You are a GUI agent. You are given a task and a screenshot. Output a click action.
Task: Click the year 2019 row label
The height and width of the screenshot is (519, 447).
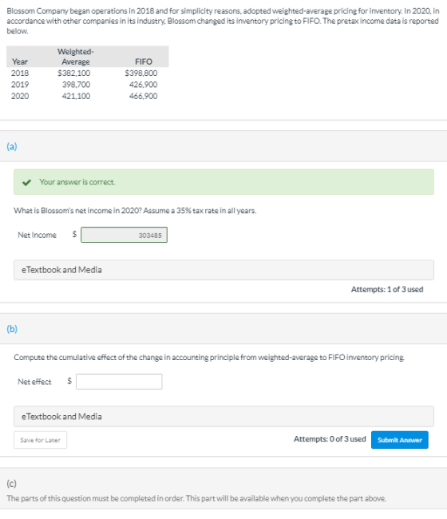[20, 85]
